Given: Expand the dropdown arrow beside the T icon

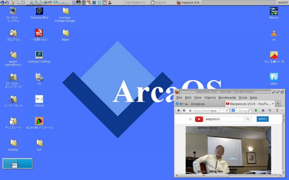Looking at the screenshot, I should tap(282, 111).
